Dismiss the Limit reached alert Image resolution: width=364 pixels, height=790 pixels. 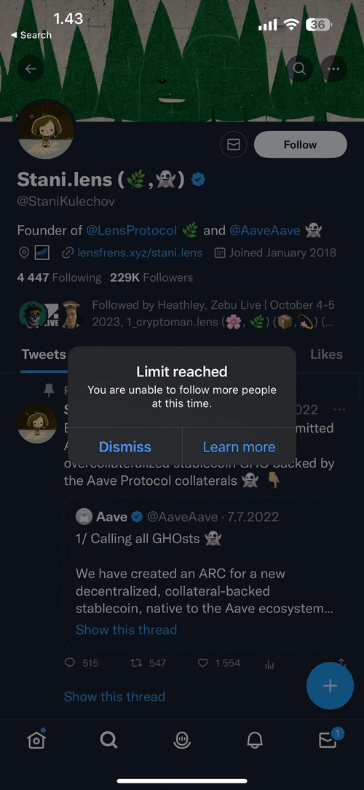[125, 447]
